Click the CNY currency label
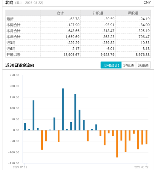Screen dimensions: 155x170 [x=147, y=2]
